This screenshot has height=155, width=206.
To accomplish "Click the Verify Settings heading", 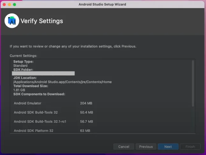I will coord(42,21).
